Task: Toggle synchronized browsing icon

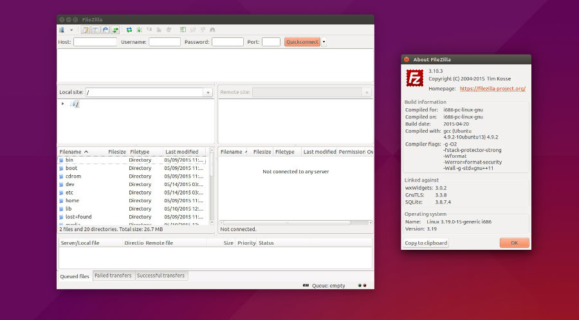Action: [x=203, y=30]
